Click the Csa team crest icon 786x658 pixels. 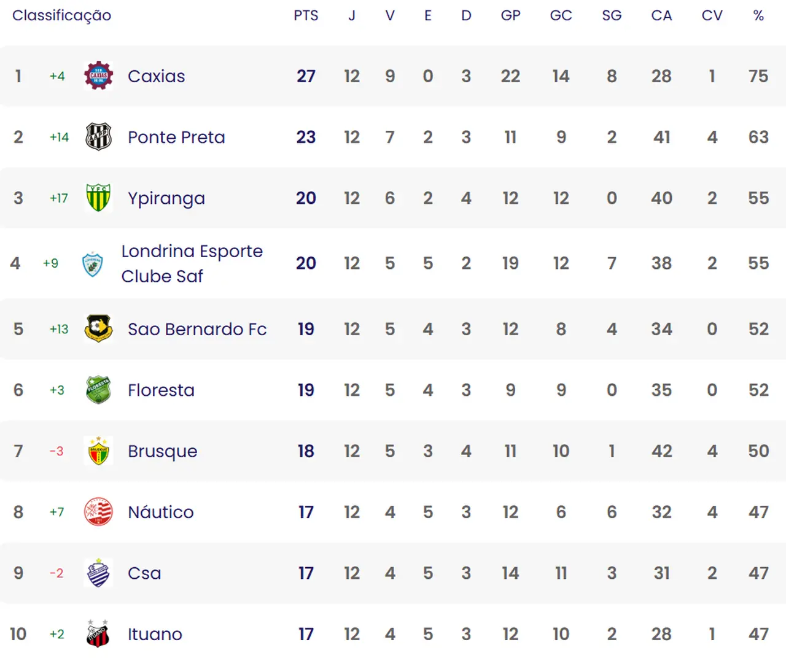(98, 573)
